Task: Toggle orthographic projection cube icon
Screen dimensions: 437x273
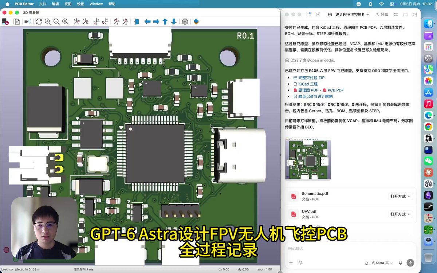Action: pyautogui.click(x=185, y=21)
